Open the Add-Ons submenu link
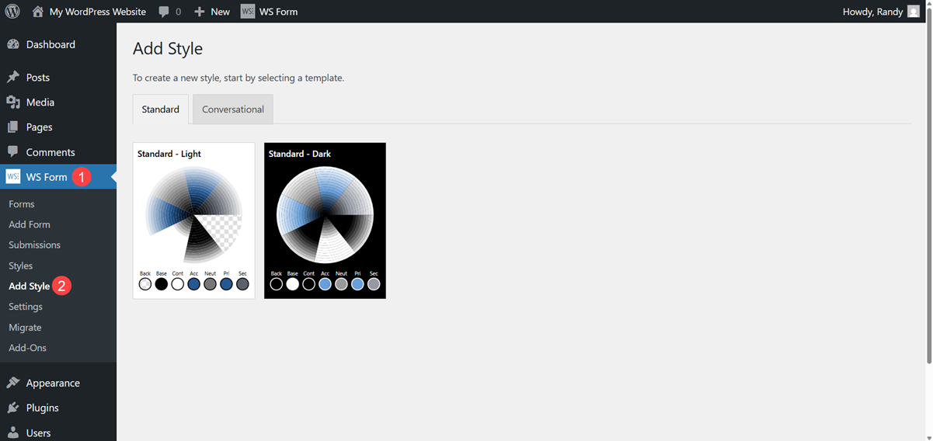The height and width of the screenshot is (441, 933). (x=27, y=348)
